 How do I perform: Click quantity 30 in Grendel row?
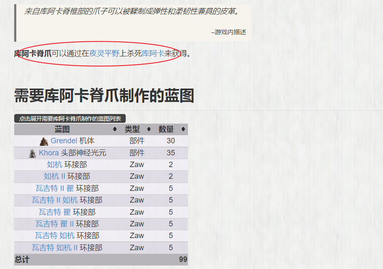pyautogui.click(x=171, y=141)
